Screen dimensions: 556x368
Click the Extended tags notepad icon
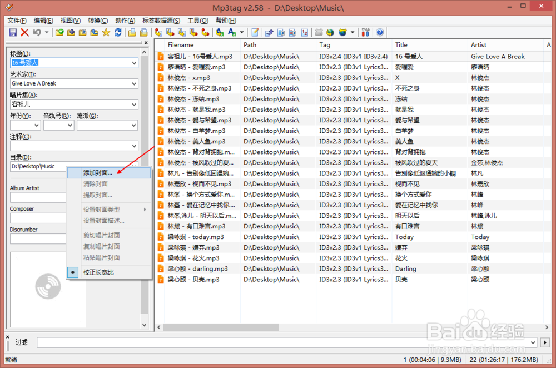255,33
